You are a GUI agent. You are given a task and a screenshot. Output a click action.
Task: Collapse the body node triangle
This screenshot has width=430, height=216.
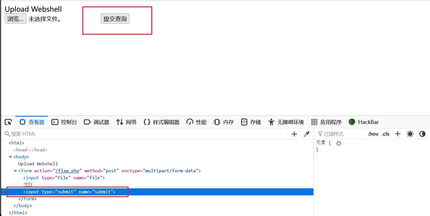pyautogui.click(x=11, y=157)
